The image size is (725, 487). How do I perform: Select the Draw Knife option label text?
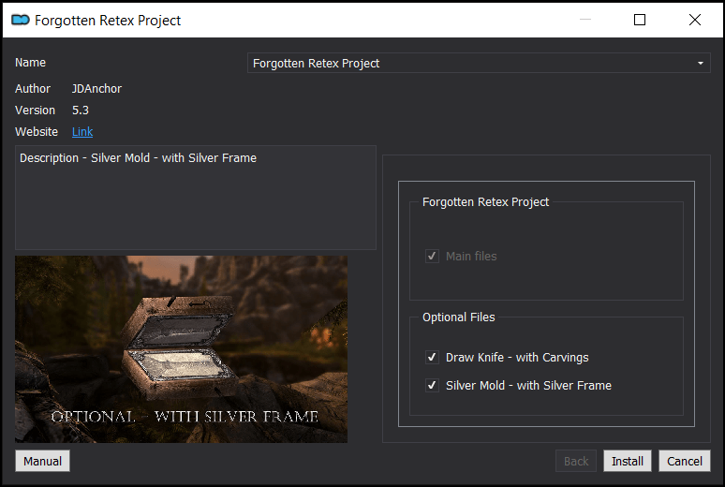pyautogui.click(x=517, y=358)
